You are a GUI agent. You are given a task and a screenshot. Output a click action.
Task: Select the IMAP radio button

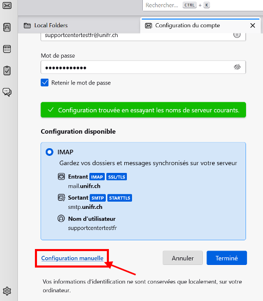[x=49, y=152]
